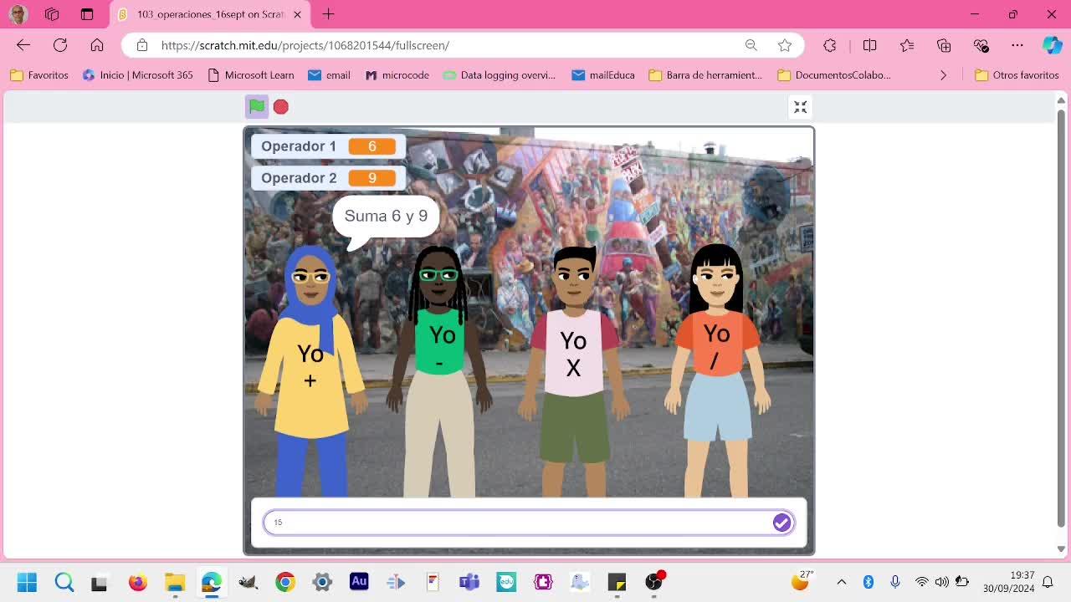Select the 'Yo /' division character

(717, 372)
